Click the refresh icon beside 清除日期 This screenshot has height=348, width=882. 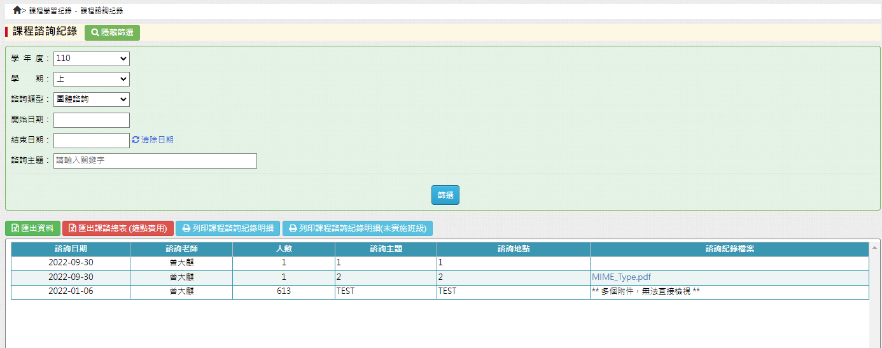point(136,140)
